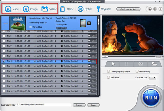Image resolution: width=164 pixels, height=111 pixels.
Task: Open Title10 audio track selector
Action: 55,61
